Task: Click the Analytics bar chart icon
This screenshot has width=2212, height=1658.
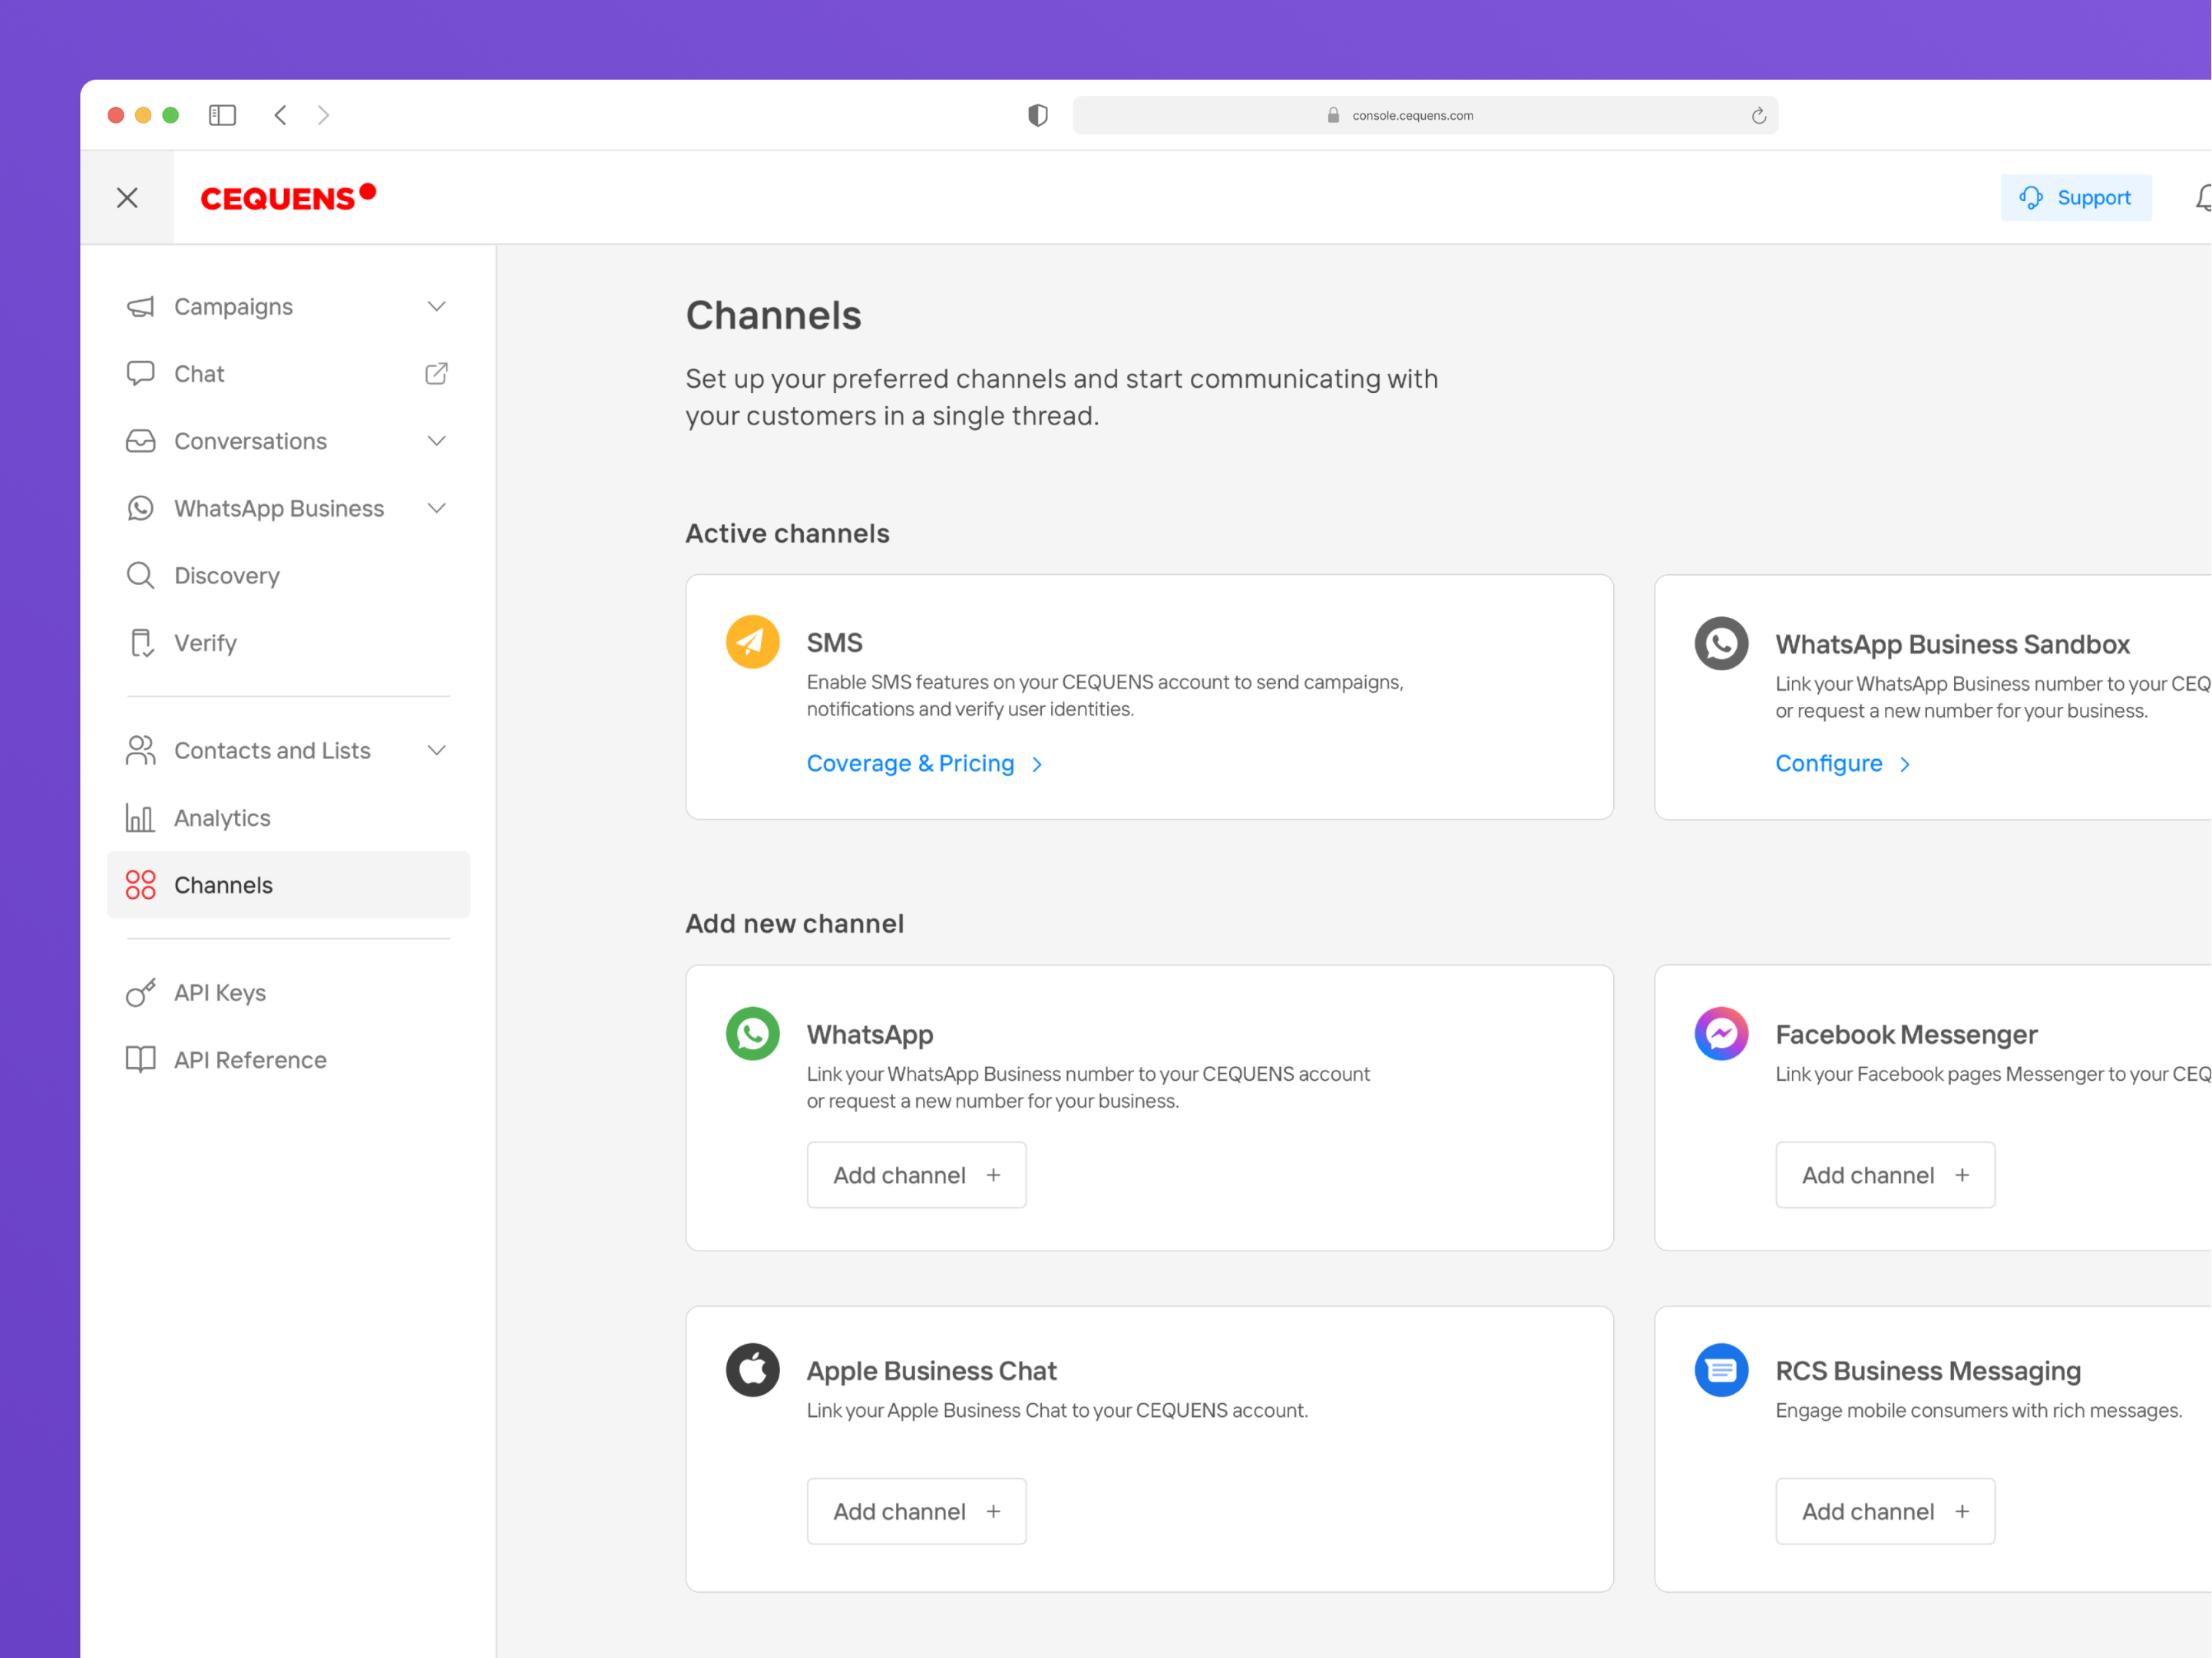Action: 140,818
